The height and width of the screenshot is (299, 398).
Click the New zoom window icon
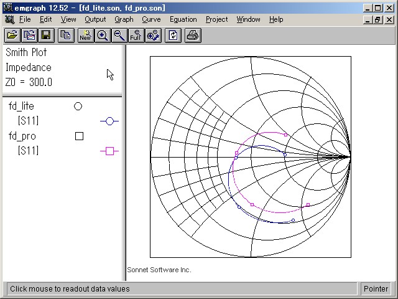point(86,36)
